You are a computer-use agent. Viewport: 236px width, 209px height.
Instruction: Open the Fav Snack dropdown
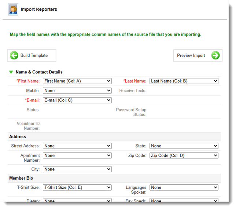[184, 201]
